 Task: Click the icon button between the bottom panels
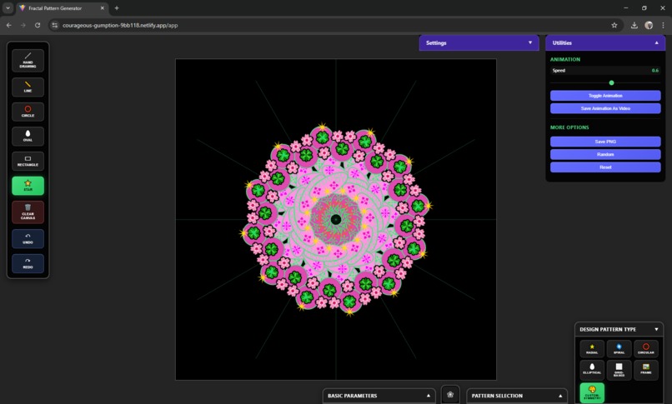pos(450,395)
